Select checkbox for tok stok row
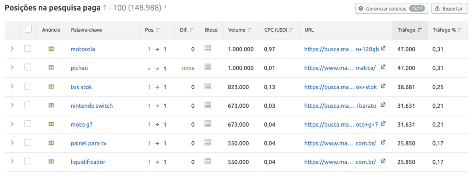Image resolution: width=471 pixels, height=174 pixels. click(28, 87)
